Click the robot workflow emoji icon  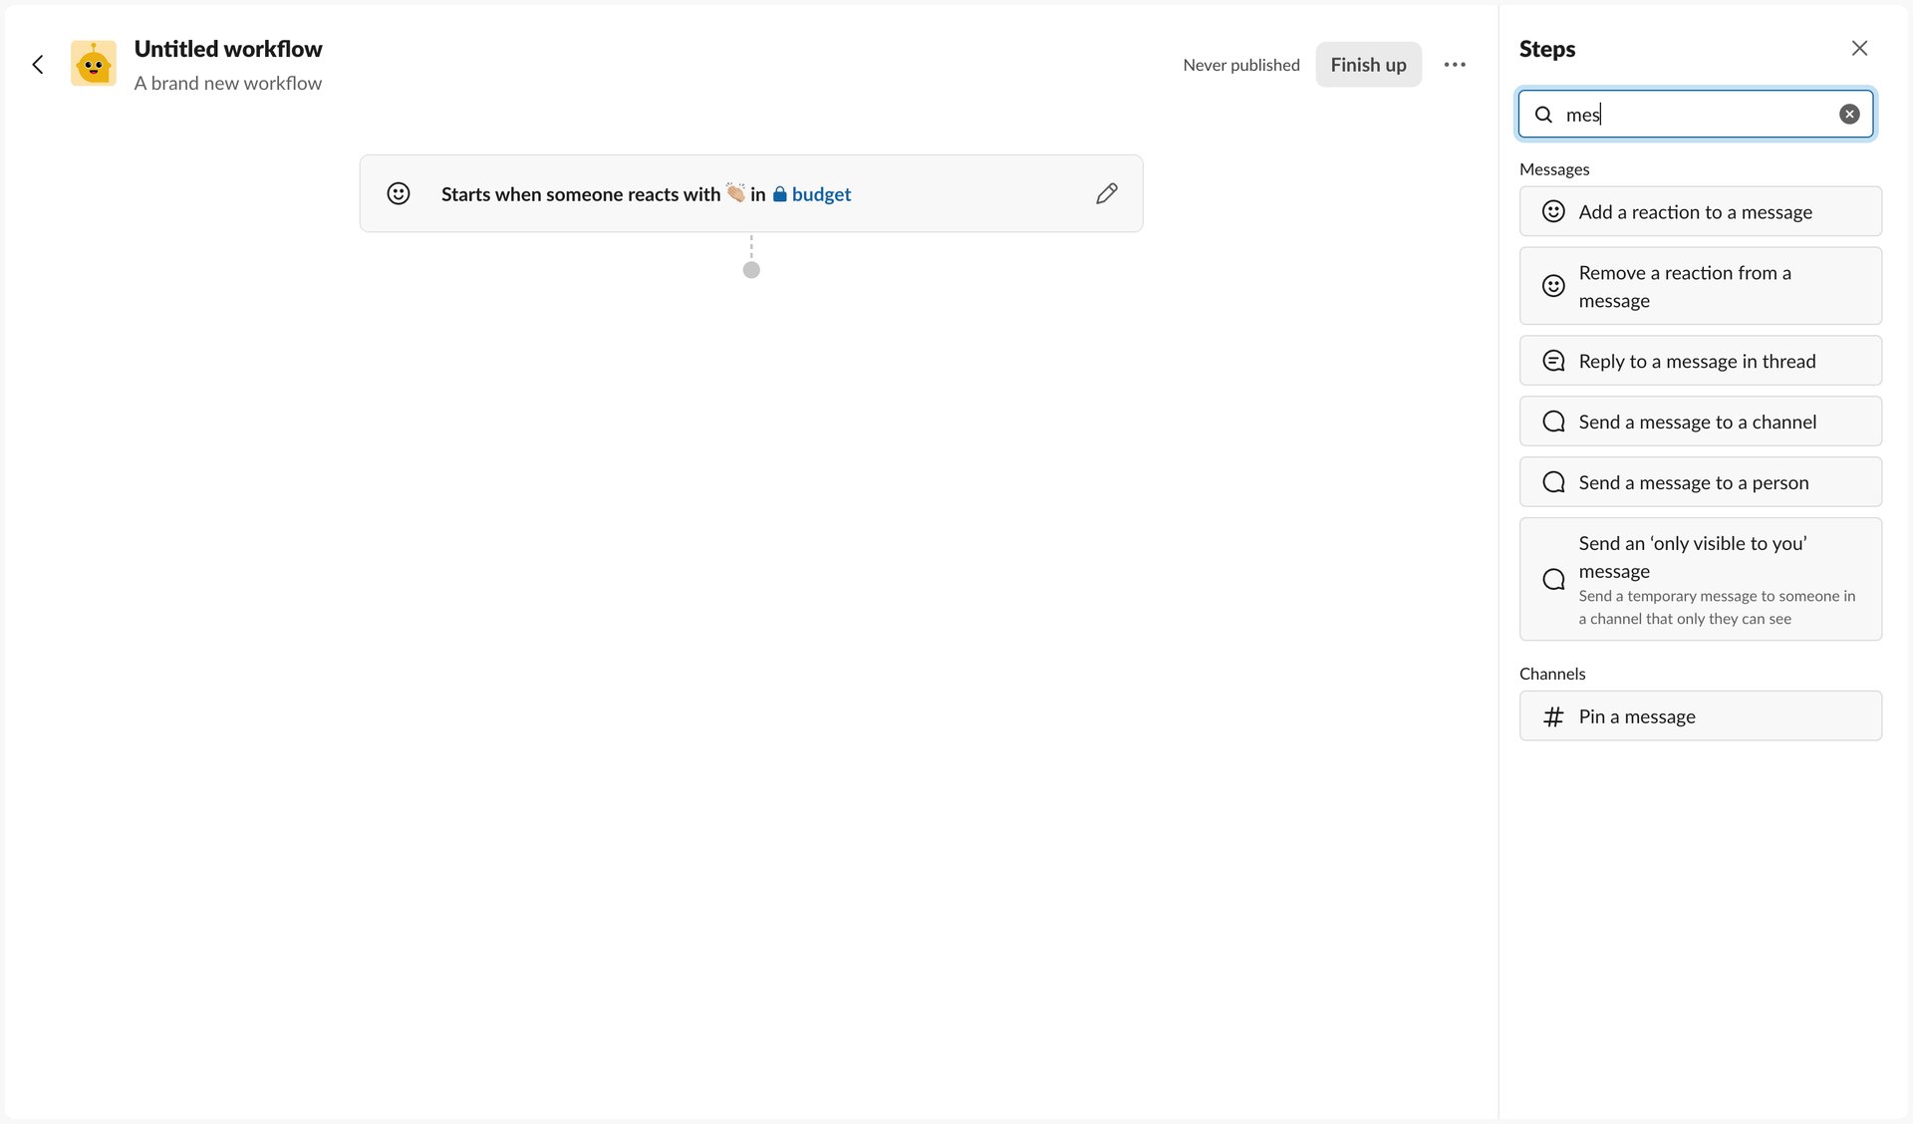pyautogui.click(x=93, y=63)
